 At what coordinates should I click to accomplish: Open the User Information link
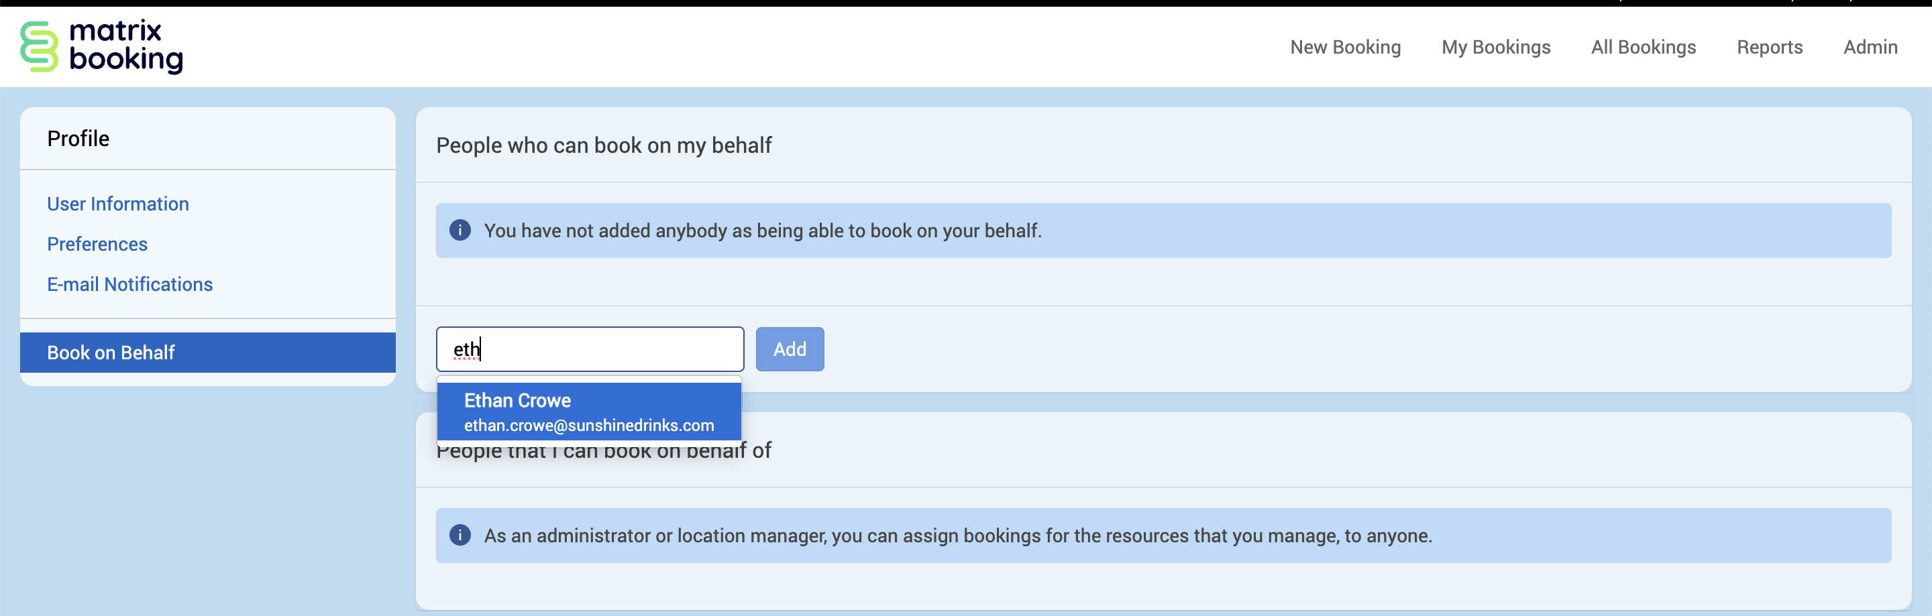[118, 204]
